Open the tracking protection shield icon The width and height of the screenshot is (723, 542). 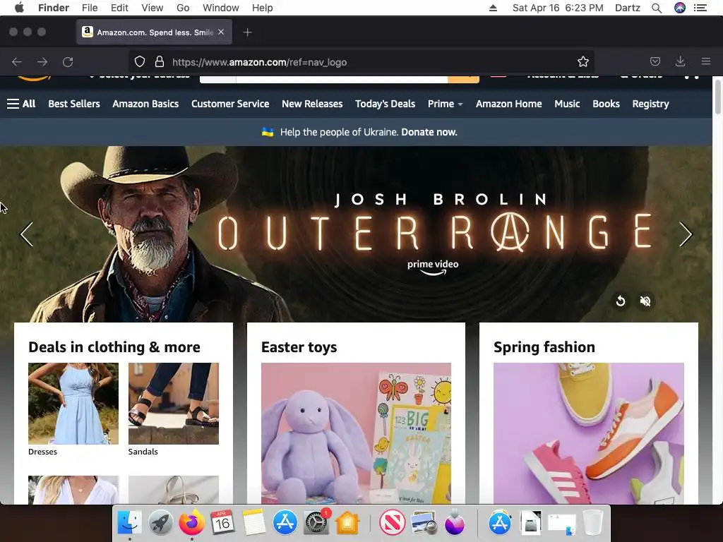[x=140, y=62]
